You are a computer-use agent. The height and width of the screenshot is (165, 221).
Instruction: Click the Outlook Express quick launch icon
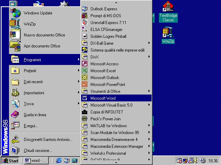click(x=67, y=161)
